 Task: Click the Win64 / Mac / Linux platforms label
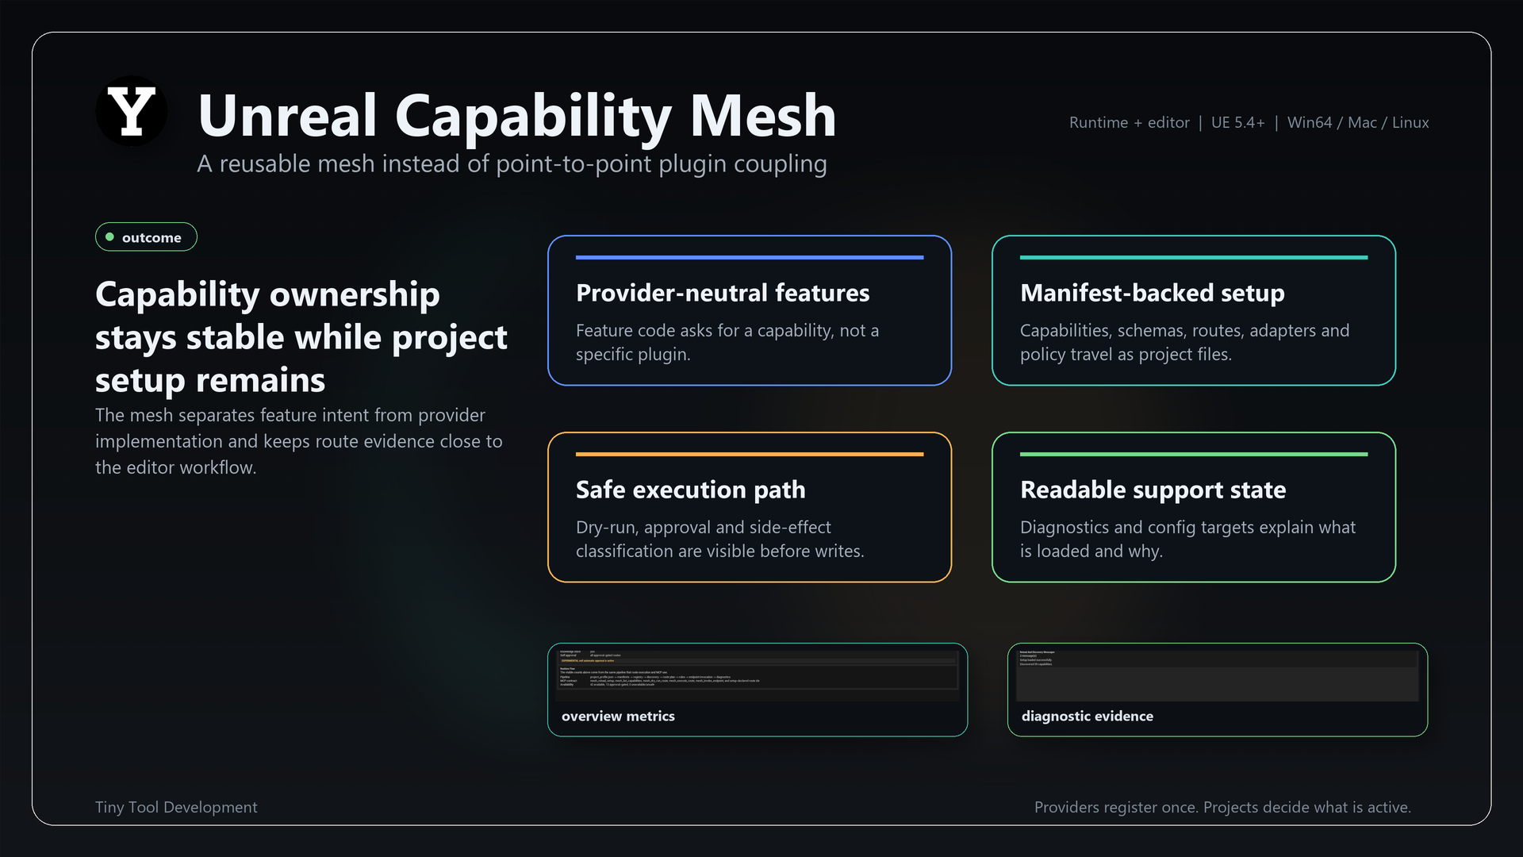[1358, 122]
